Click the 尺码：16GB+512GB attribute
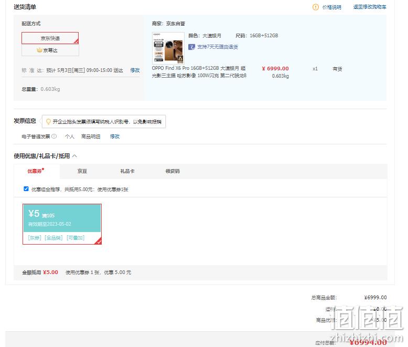This screenshot has width=408, height=347. (257, 36)
